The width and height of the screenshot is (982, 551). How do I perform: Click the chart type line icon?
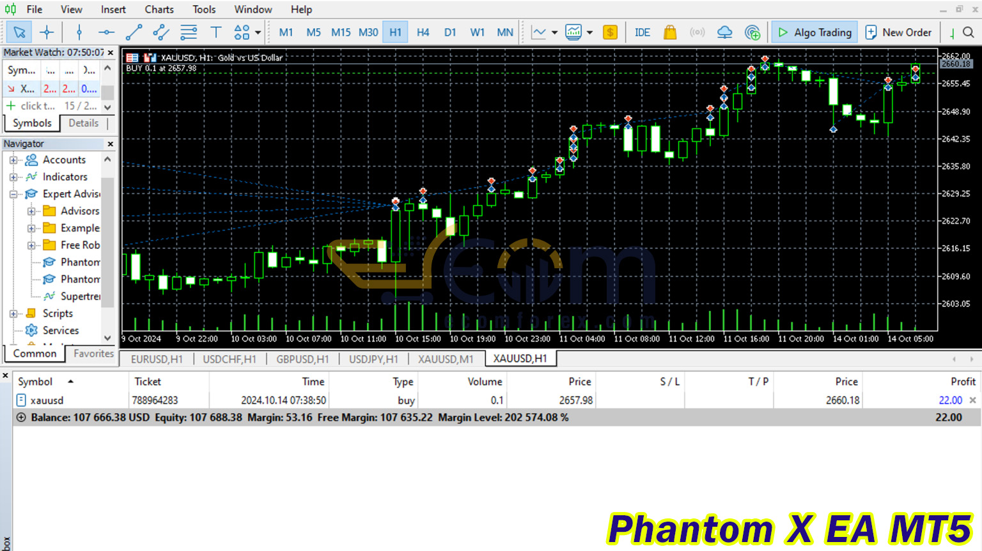click(539, 32)
